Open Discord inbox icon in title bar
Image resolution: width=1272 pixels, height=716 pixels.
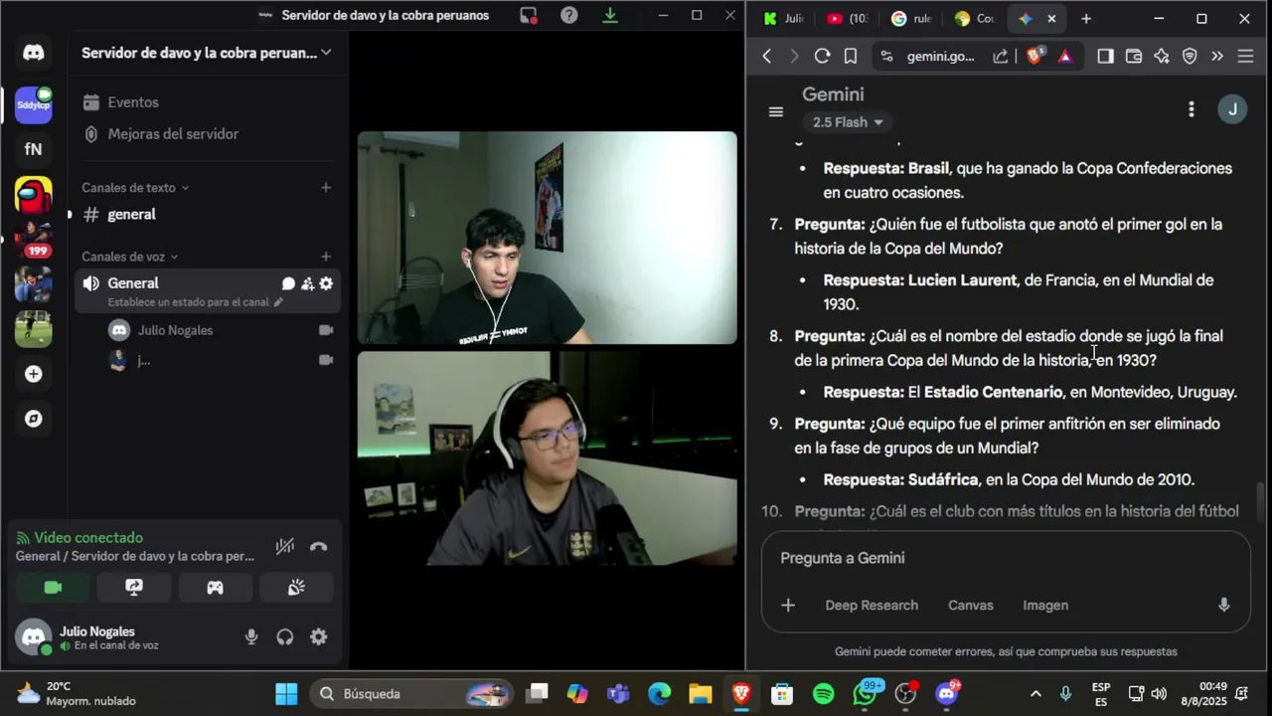point(528,15)
